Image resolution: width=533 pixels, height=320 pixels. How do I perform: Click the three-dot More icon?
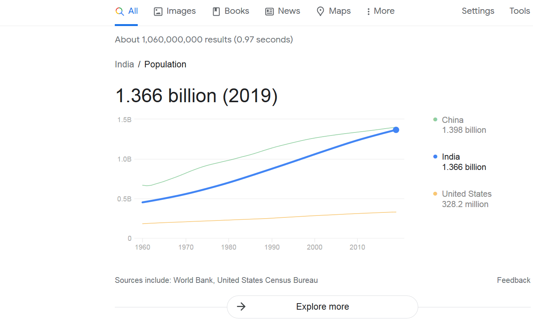368,11
